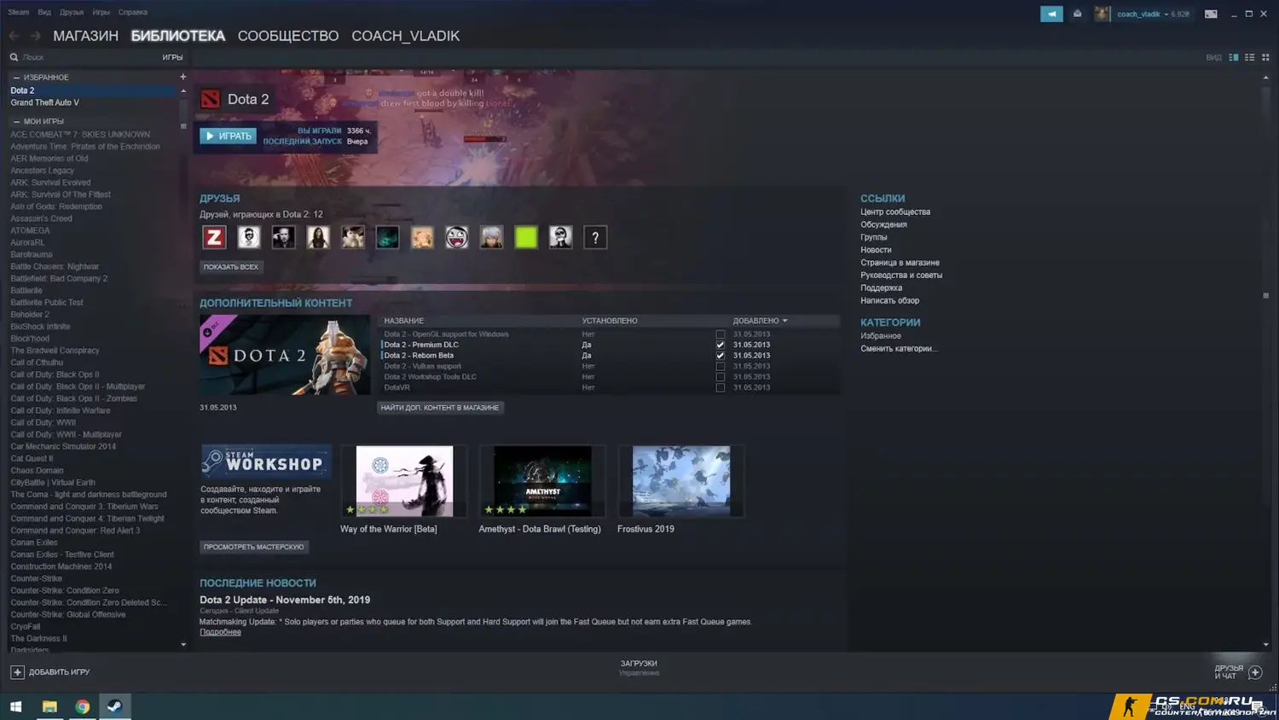Open the ИГРЫ library filter dropdown

pos(172,57)
